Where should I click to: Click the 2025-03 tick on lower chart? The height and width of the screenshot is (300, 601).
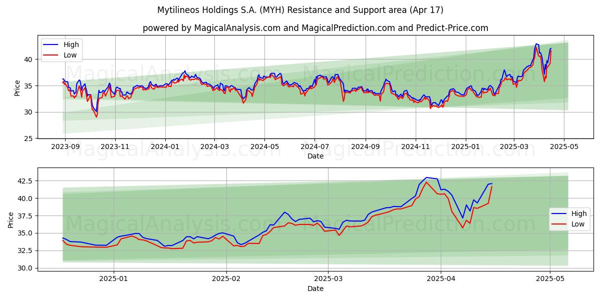pyautogui.click(x=328, y=279)
